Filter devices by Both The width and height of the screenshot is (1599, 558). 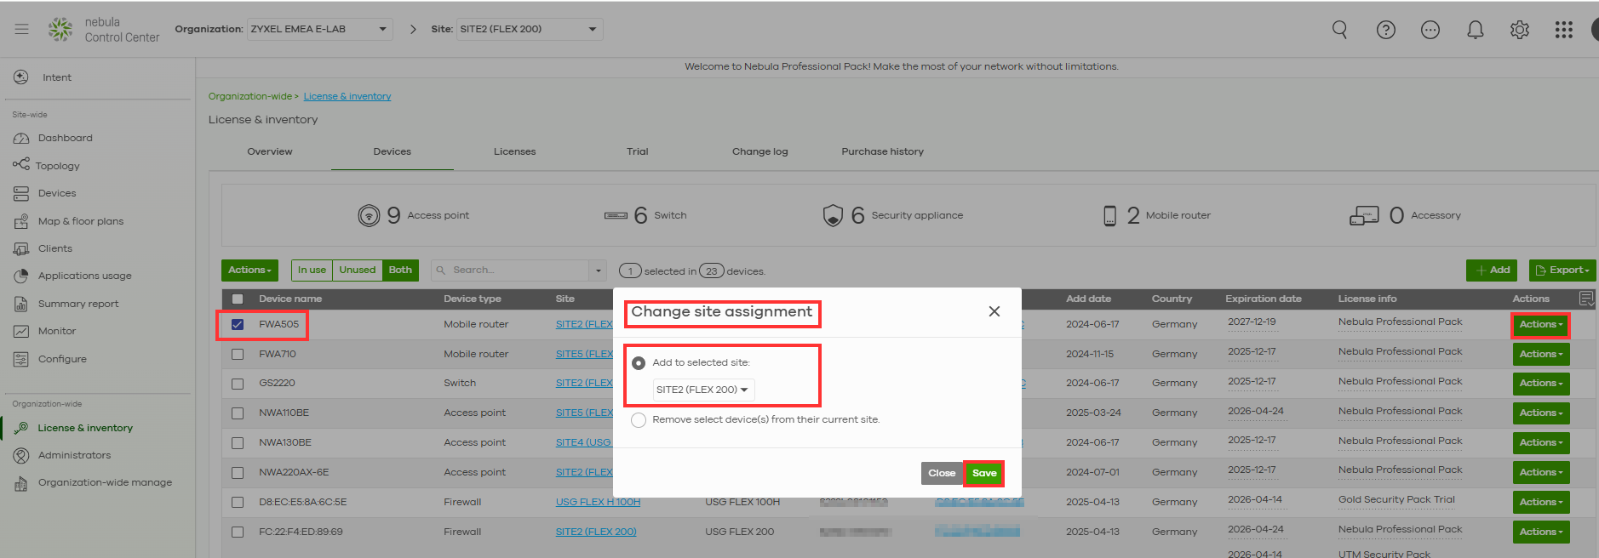pyautogui.click(x=400, y=270)
